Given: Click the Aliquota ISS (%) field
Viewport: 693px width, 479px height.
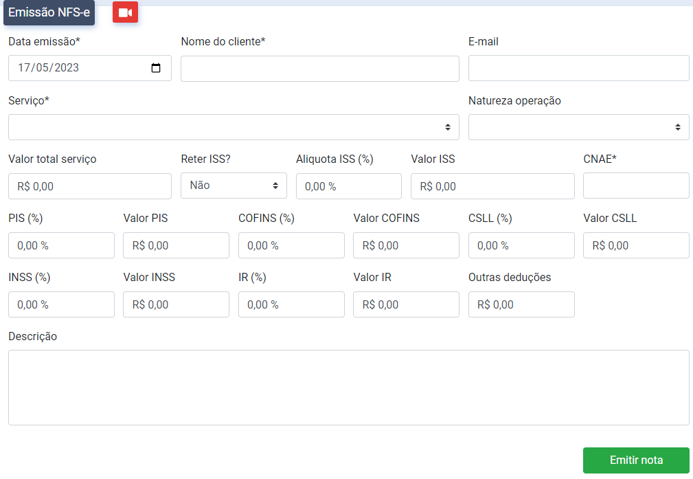Looking at the screenshot, I should 348,186.
